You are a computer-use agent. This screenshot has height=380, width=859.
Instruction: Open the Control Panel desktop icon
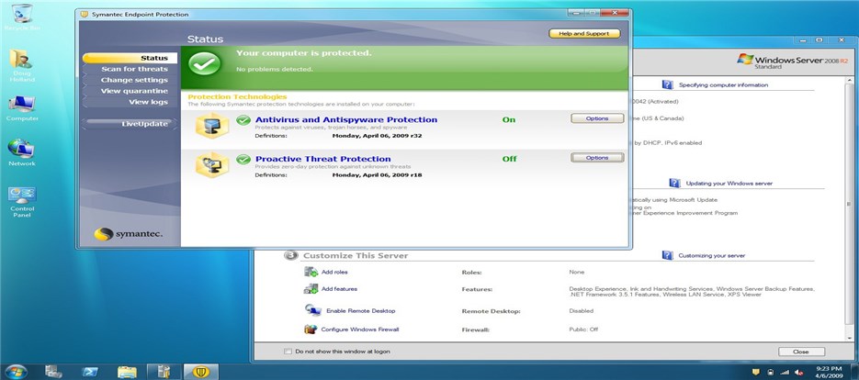tap(21, 196)
